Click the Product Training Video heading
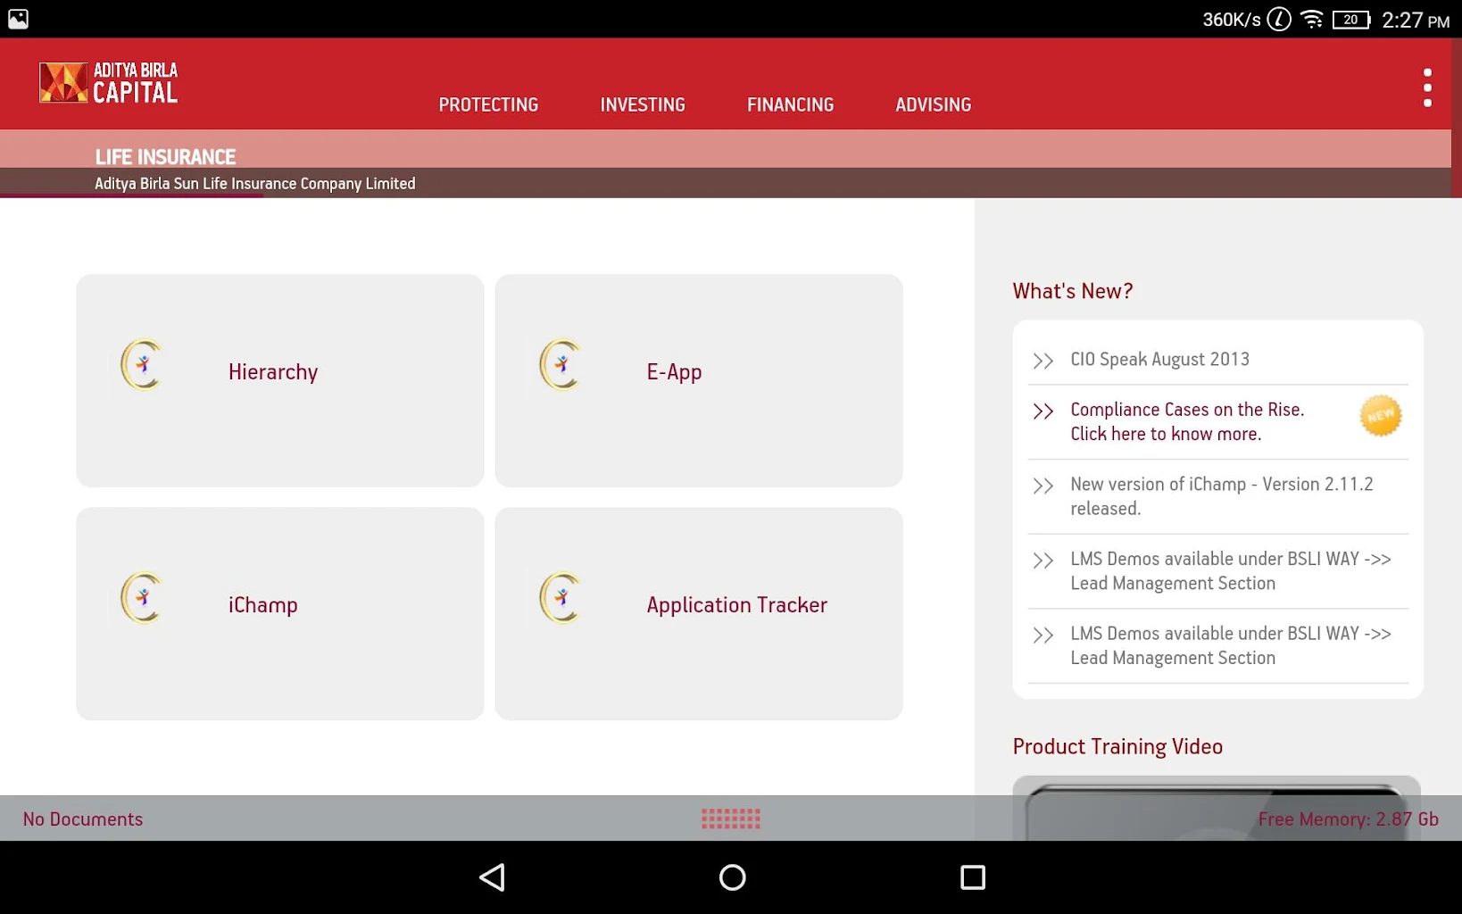 [x=1117, y=746]
